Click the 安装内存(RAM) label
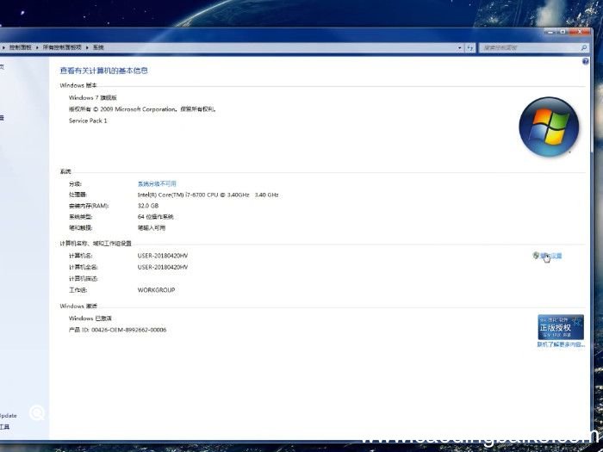Image resolution: width=603 pixels, height=452 pixels. click(x=89, y=206)
